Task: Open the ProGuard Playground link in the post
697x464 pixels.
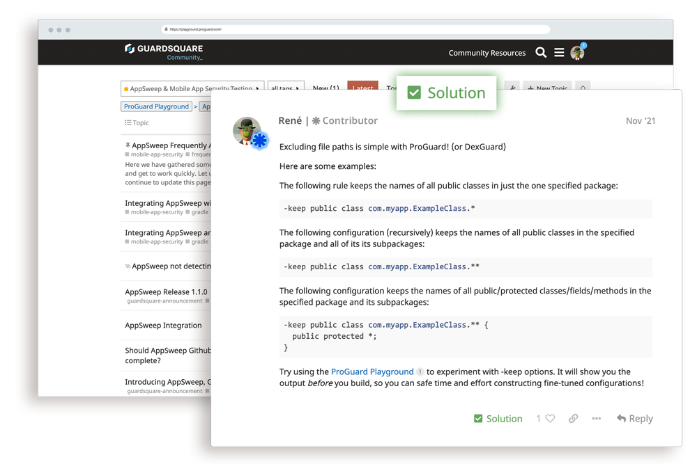Action: 372,371
